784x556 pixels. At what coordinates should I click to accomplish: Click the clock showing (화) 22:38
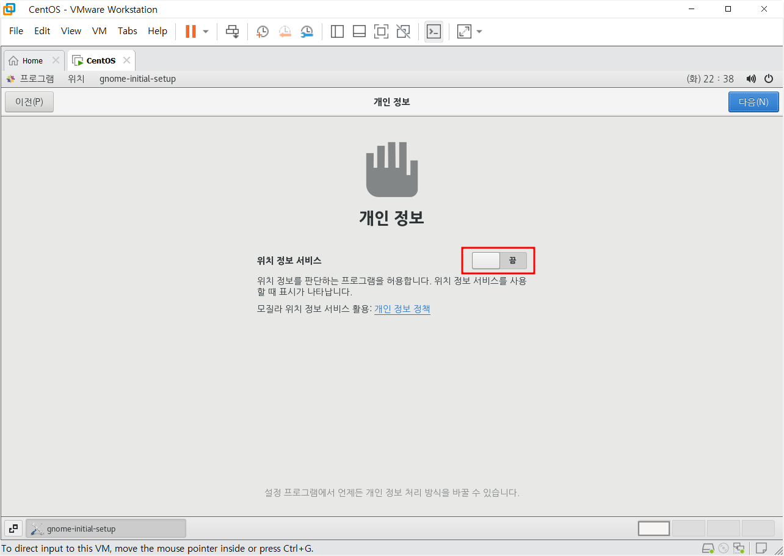point(710,79)
